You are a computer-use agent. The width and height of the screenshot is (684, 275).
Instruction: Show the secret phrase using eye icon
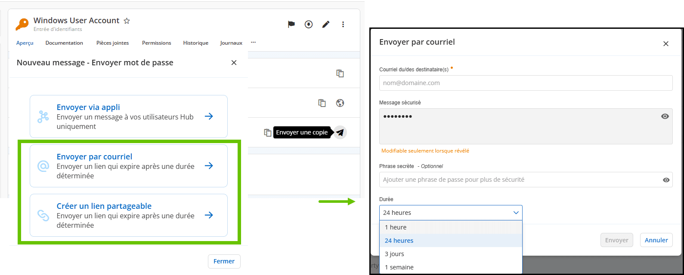pos(666,180)
